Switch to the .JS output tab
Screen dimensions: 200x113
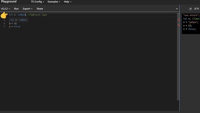[x=190, y=9]
